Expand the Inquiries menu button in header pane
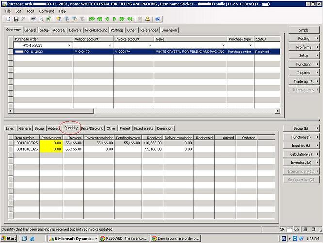Image resolution: width=323 pixels, height=243 pixels. point(304,73)
